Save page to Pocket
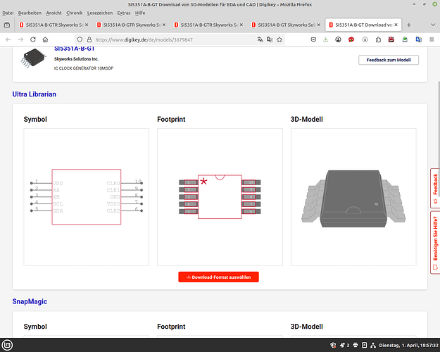This screenshot has width=440, height=352. [x=313, y=39]
